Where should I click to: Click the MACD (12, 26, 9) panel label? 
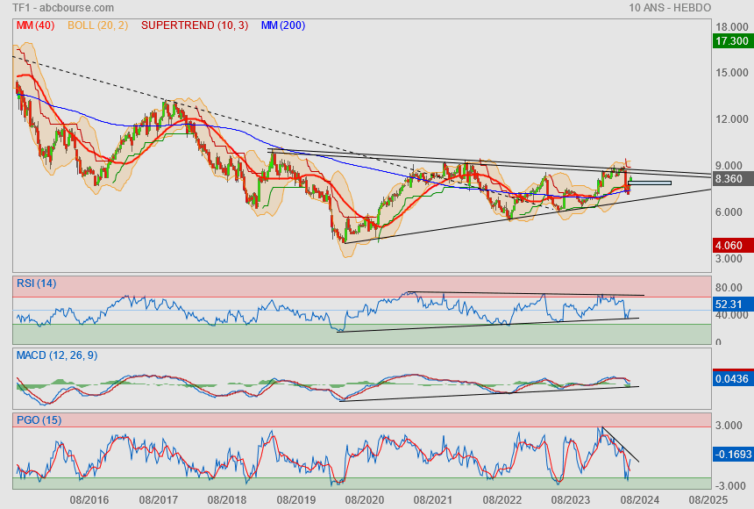click(x=57, y=355)
